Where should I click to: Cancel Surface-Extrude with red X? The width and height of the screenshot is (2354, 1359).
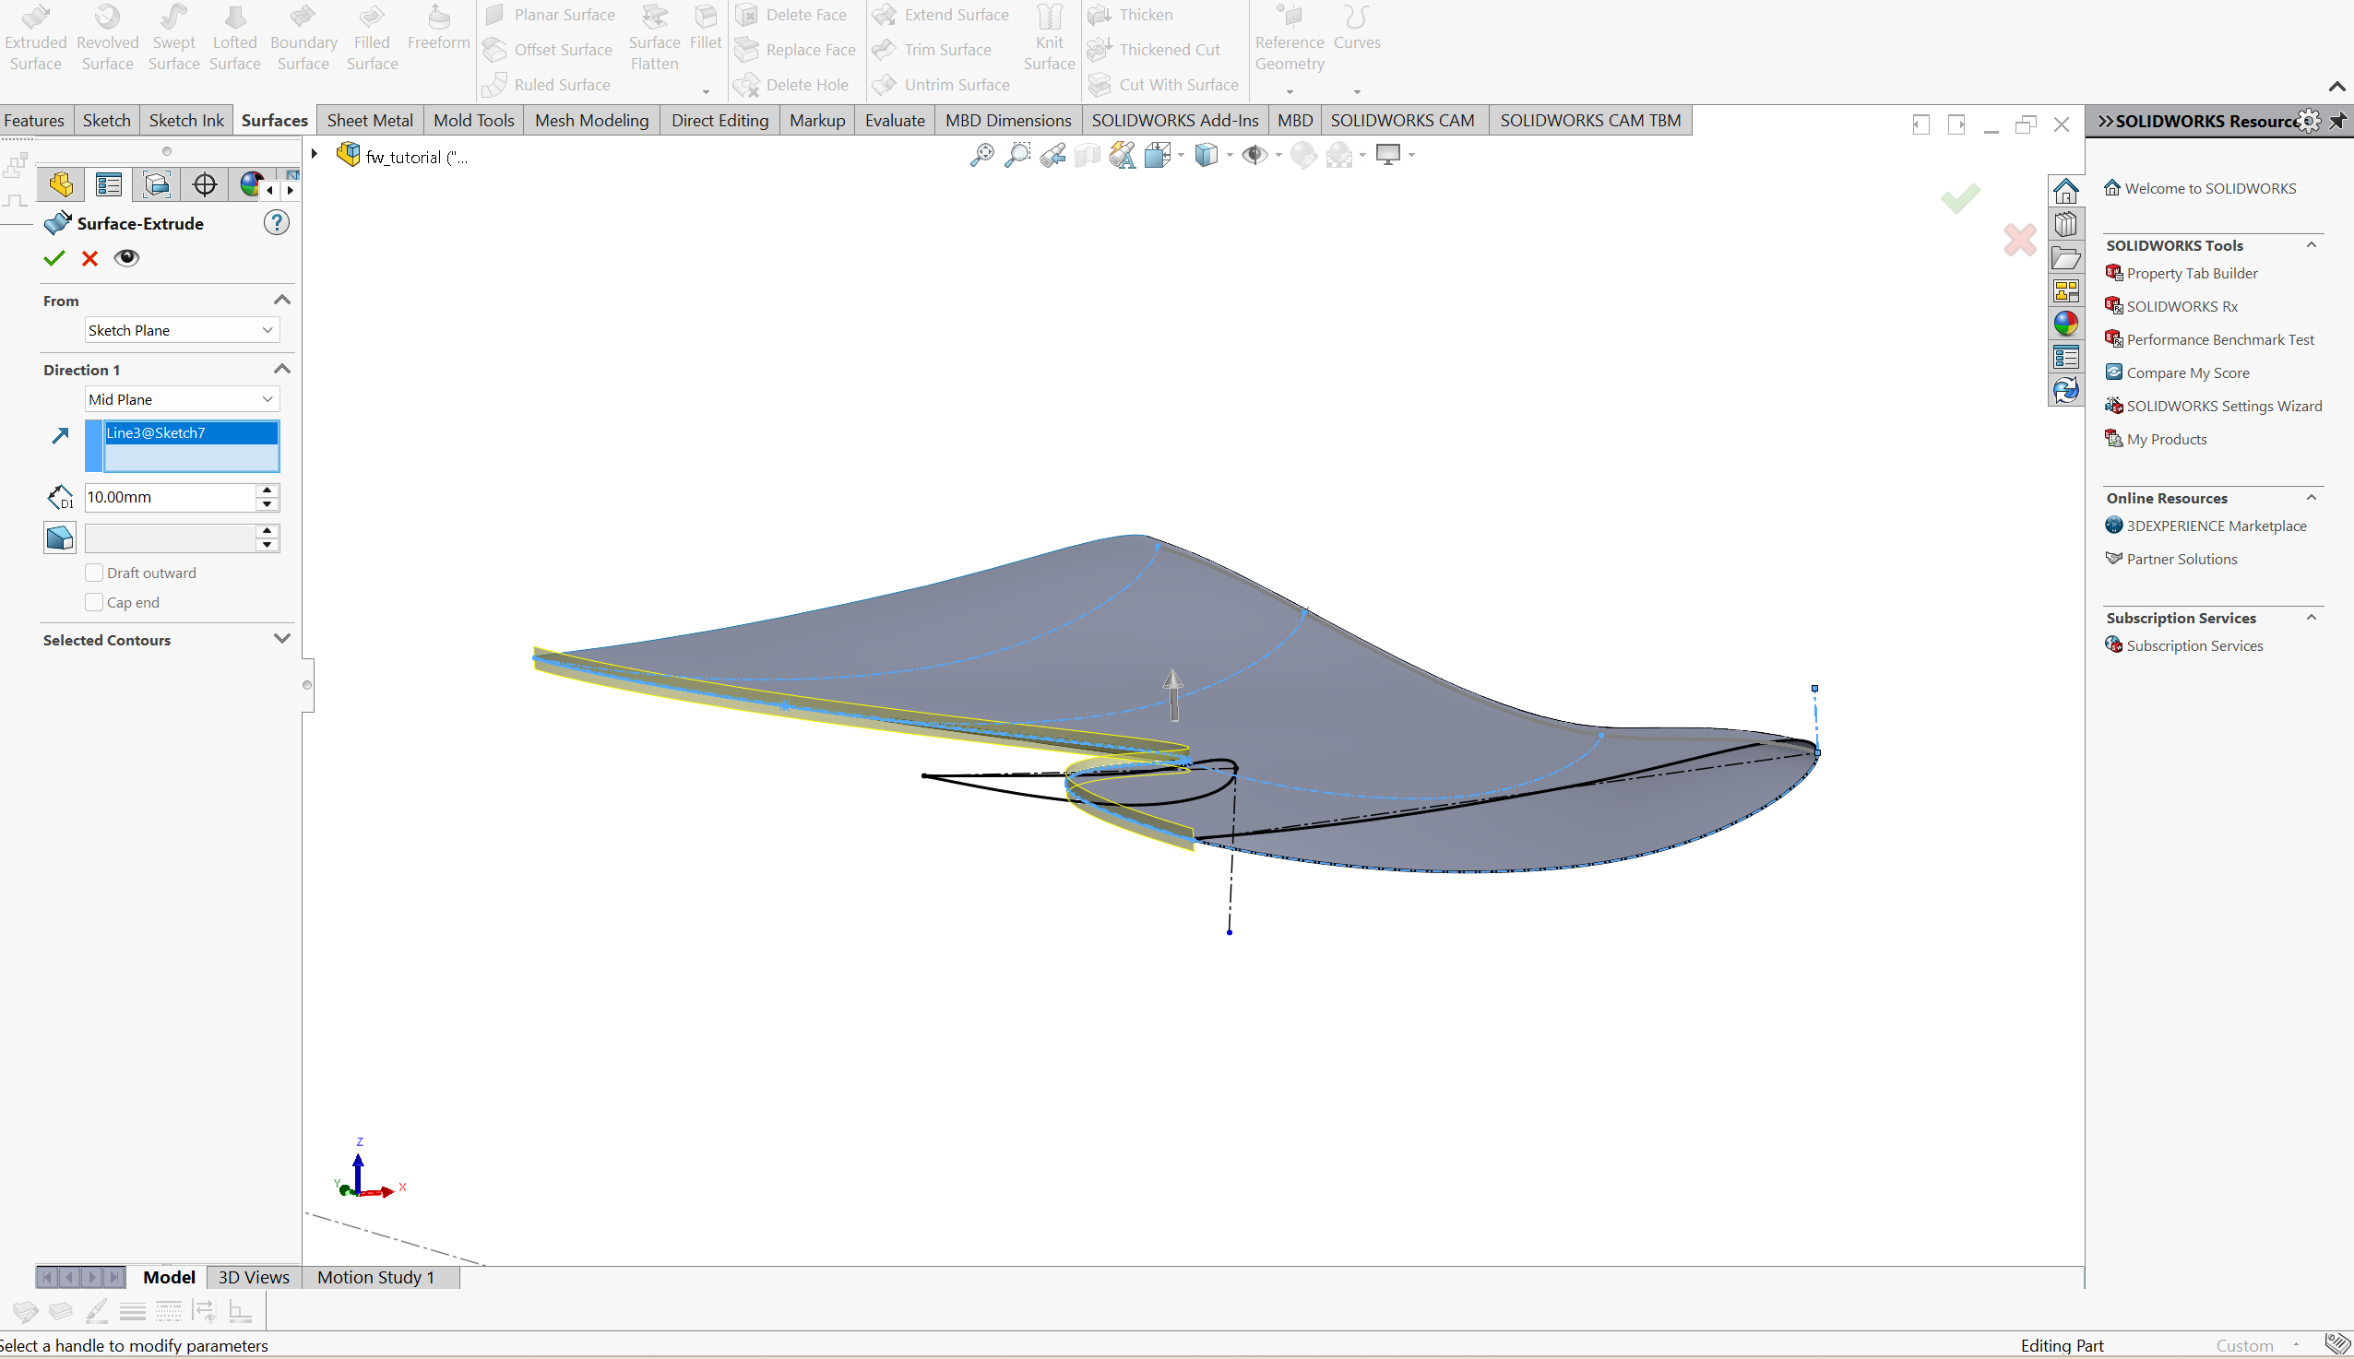[89, 258]
